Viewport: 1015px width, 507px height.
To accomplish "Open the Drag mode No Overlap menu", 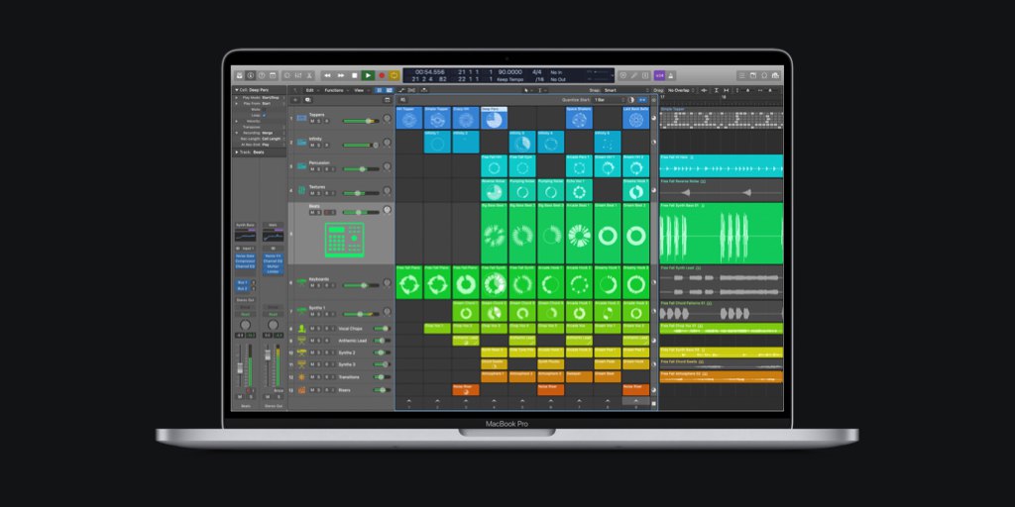I will pos(682,90).
